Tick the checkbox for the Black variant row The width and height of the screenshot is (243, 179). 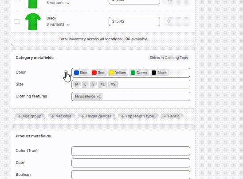(x=17, y=21)
